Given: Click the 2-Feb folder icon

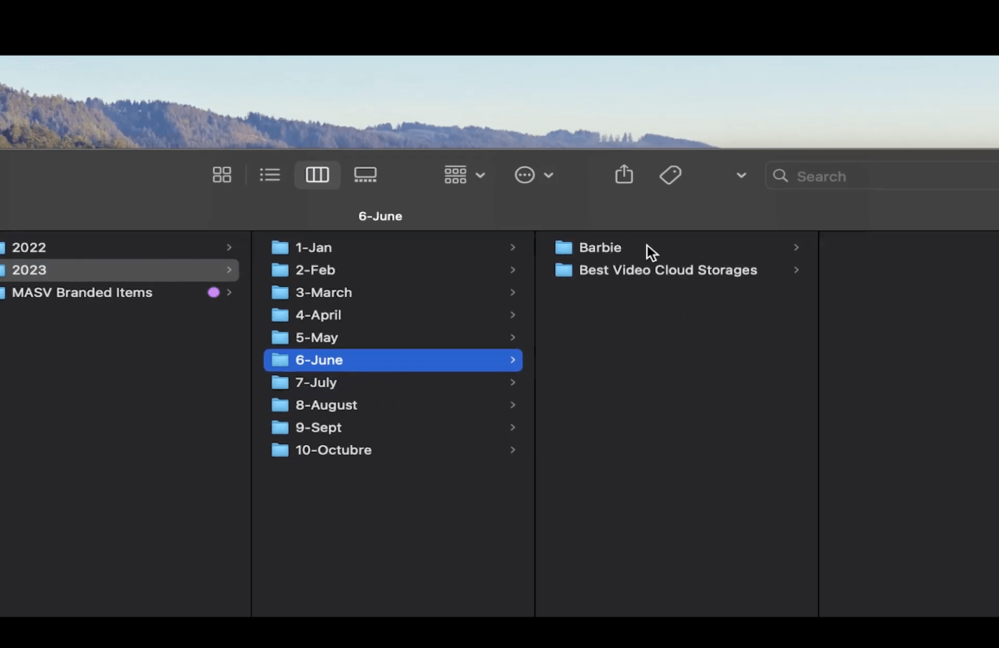Looking at the screenshot, I should (281, 270).
